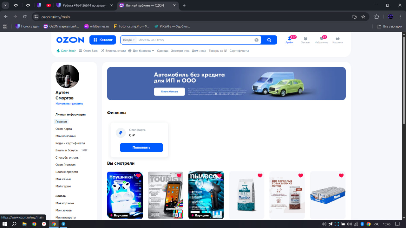Open a new browser tab

click(184, 5)
